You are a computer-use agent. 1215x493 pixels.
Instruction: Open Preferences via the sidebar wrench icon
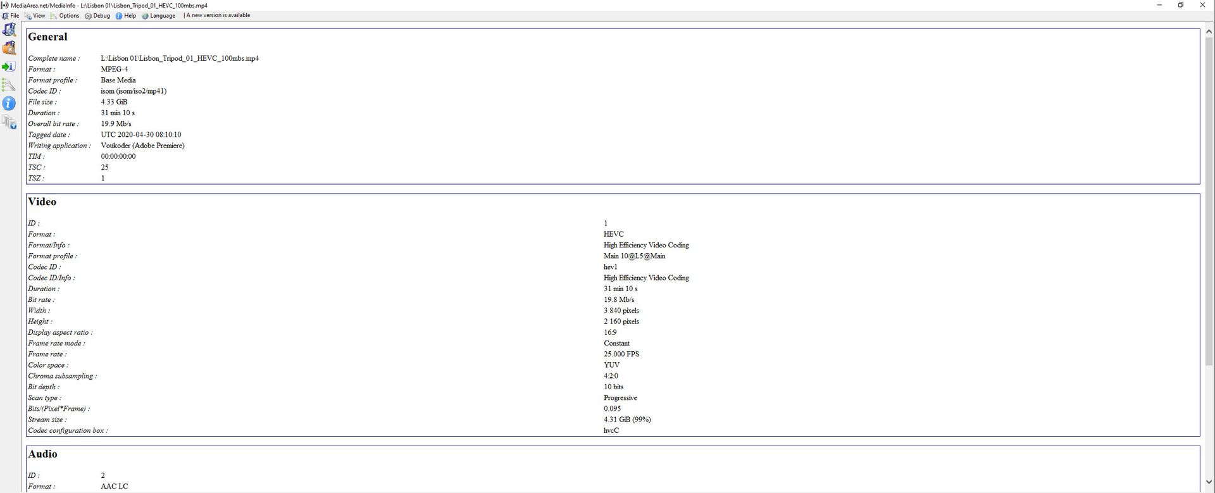[x=9, y=85]
